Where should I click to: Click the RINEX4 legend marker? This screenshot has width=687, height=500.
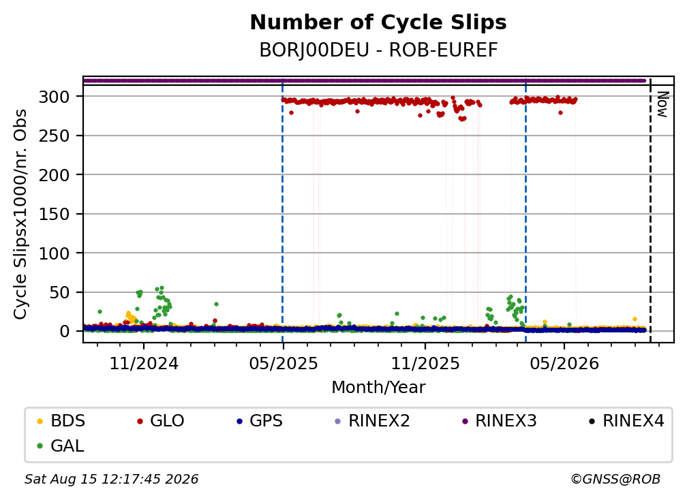click(592, 422)
